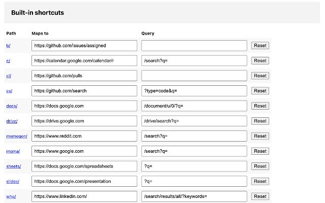Viewport: 325px width, 203px height.
Task: Edit the /search/results/all/?keywords= query field
Action: 194,196
